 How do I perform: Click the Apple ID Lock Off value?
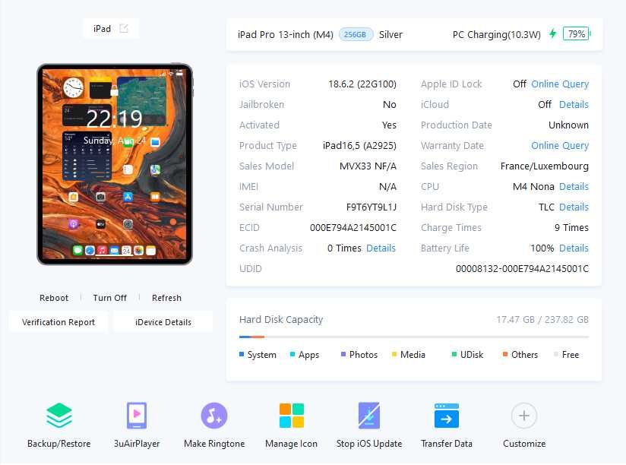coord(520,84)
